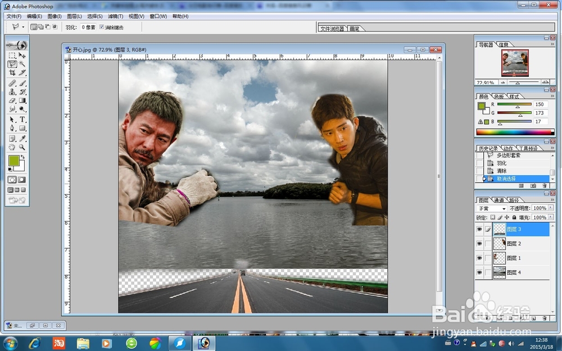Screen dimensions: 562x351
Task: Select the Rectangular Marquee tool
Action: point(12,55)
